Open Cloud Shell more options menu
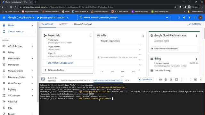The height and width of the screenshot is (115, 205). pyautogui.click(x=182, y=80)
